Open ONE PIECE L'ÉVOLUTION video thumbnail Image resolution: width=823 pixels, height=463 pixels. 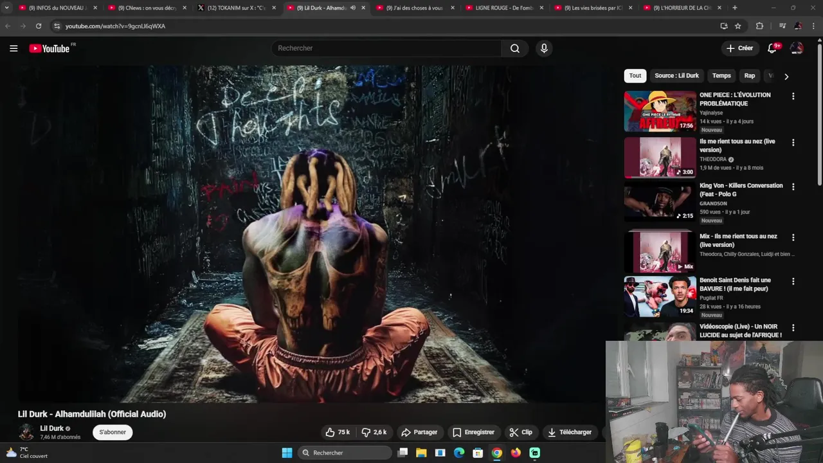pos(660,111)
